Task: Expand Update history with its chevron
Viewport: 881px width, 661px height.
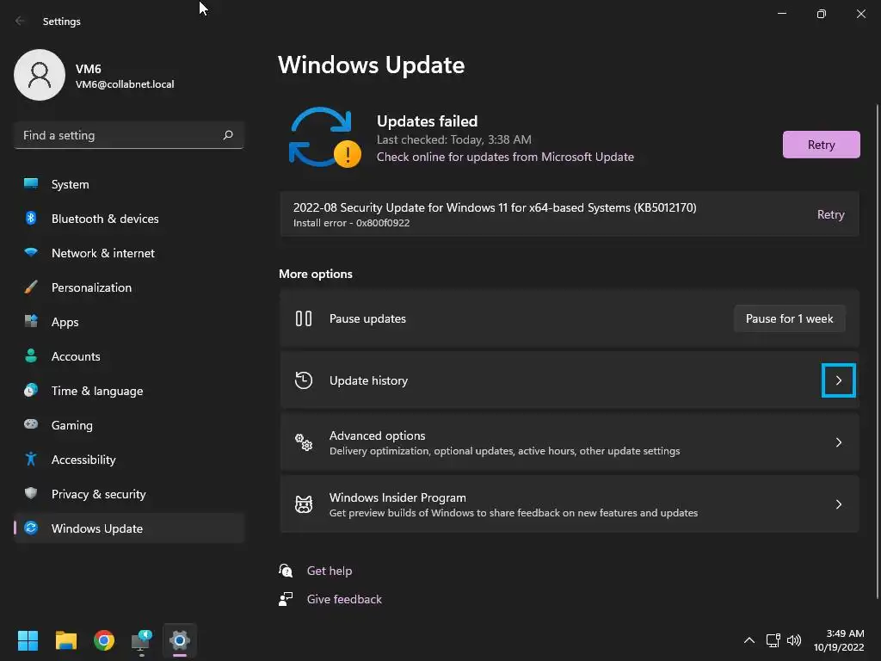Action: (x=838, y=380)
